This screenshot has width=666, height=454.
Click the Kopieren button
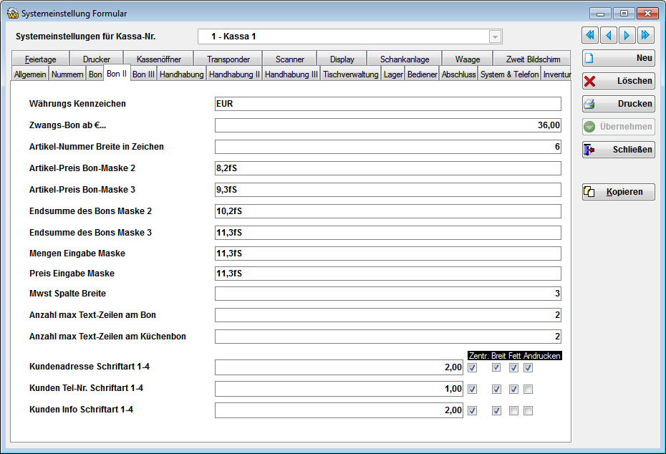click(619, 191)
